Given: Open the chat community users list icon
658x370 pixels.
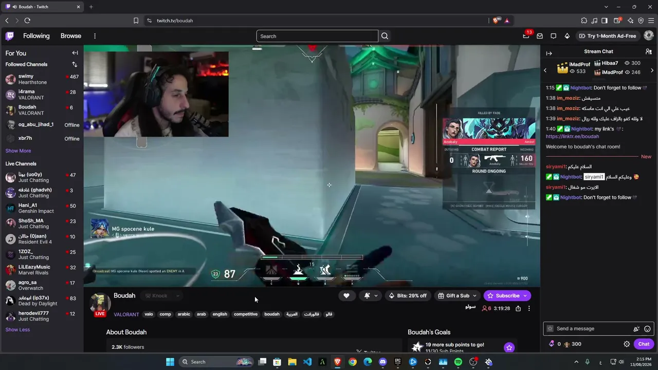Looking at the screenshot, I should click(649, 51).
